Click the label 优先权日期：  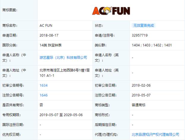click(12, 134)
